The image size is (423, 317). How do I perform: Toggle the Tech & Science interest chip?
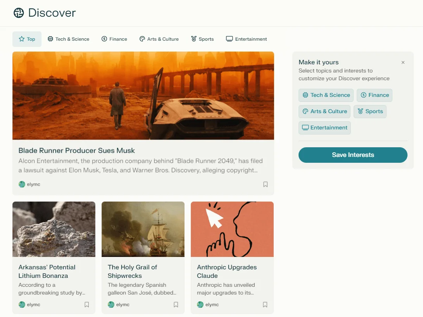326,95
